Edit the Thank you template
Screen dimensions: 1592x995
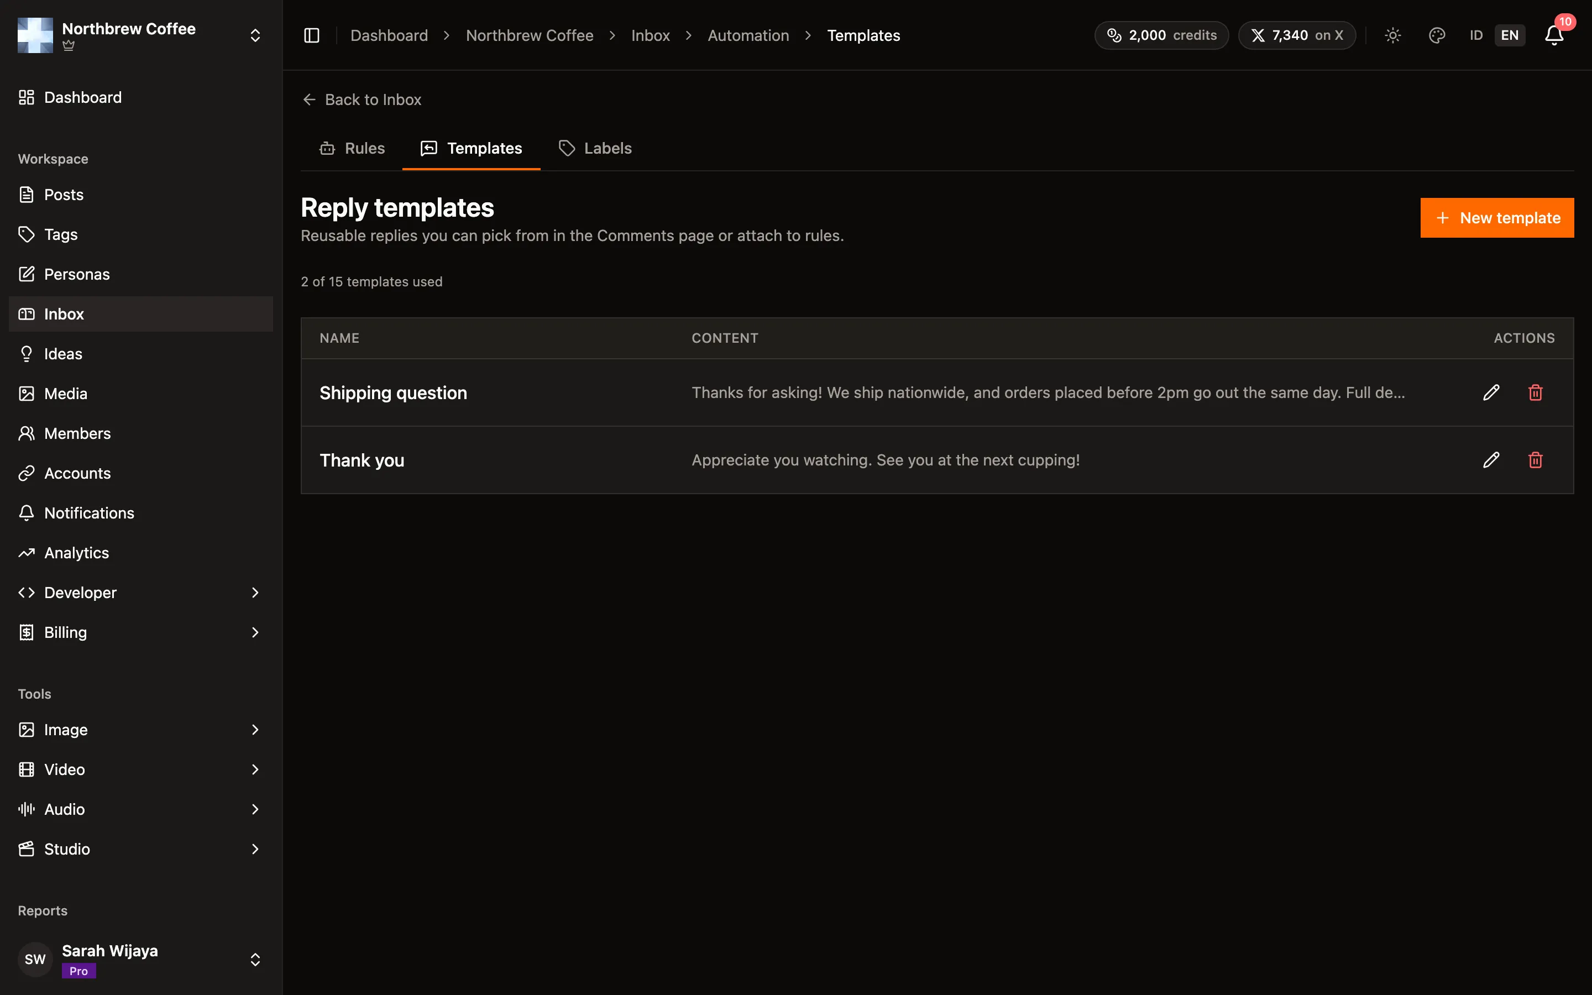(1491, 460)
